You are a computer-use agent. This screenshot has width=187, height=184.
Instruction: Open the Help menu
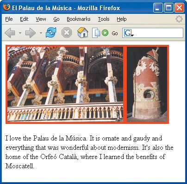click(122, 19)
